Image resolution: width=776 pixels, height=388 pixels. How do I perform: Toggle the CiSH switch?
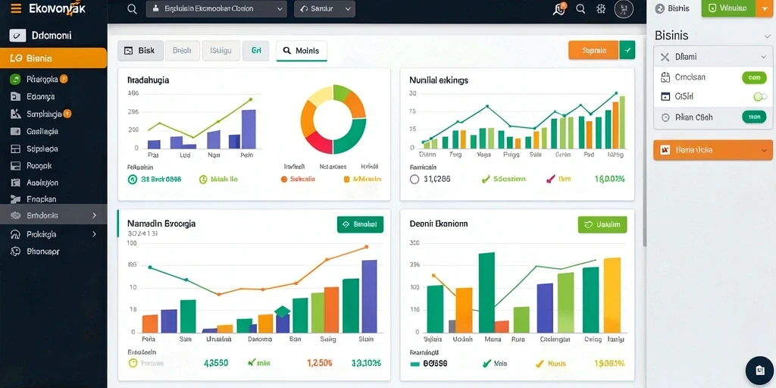(x=760, y=97)
